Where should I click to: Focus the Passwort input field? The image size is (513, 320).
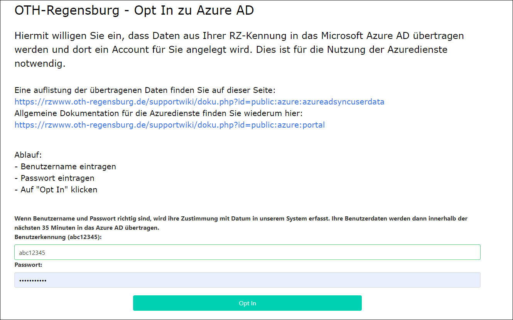247,280
